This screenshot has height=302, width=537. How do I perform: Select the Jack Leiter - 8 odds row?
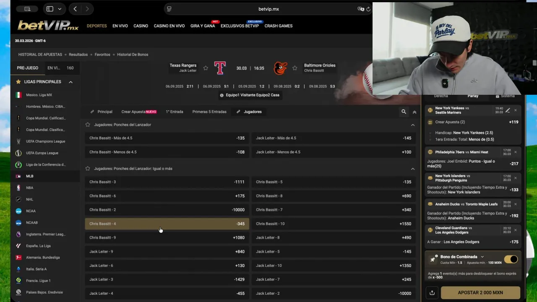click(334, 237)
